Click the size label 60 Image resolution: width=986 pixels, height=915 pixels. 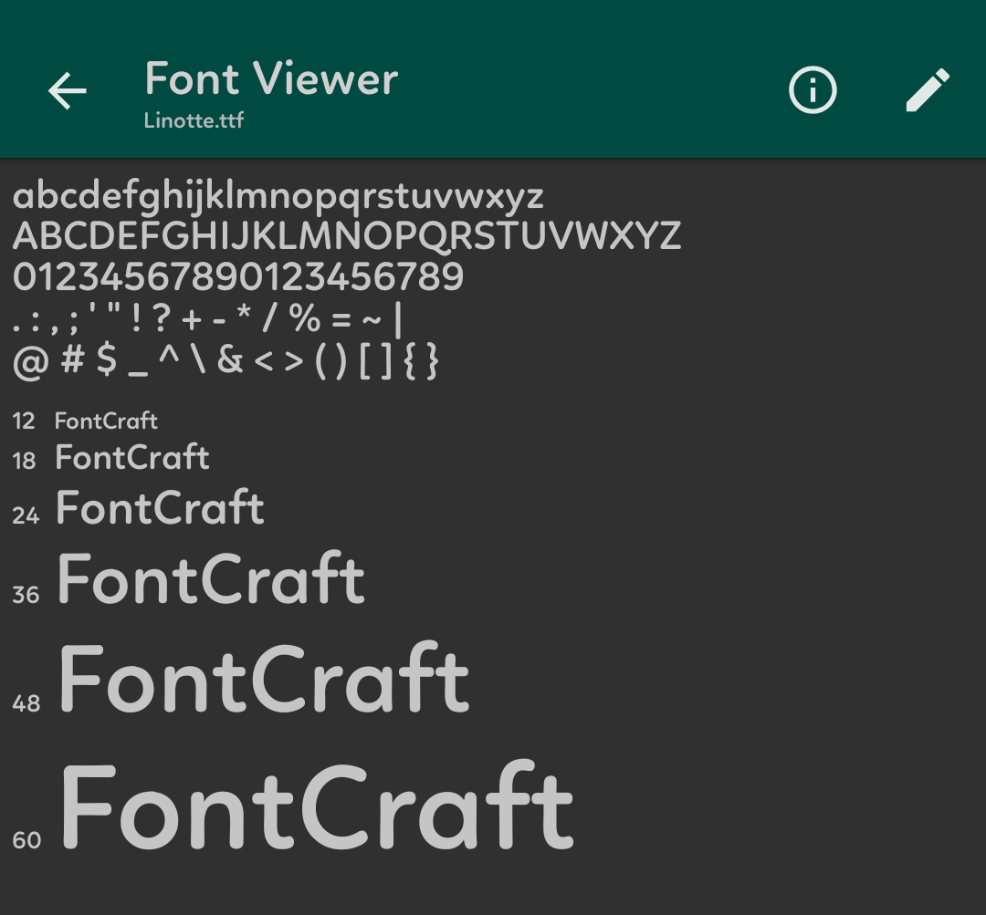(x=26, y=840)
